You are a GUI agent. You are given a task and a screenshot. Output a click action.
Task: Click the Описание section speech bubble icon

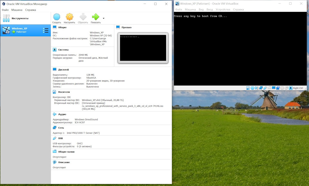[x=55, y=162]
